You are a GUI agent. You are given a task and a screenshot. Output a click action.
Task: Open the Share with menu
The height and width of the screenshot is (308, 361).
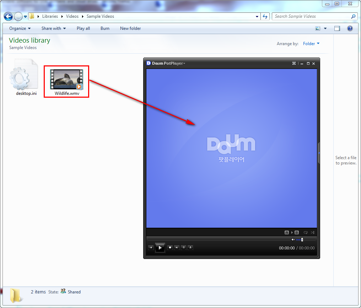pos(53,28)
